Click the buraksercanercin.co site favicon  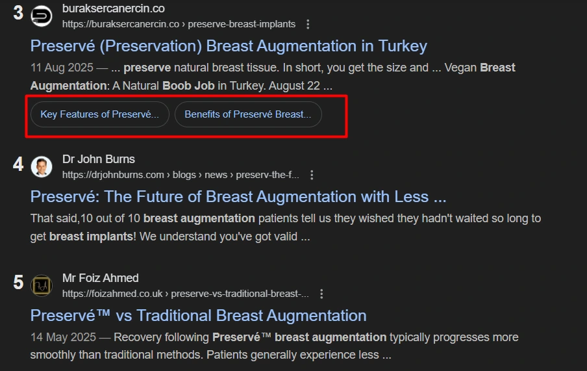click(42, 16)
